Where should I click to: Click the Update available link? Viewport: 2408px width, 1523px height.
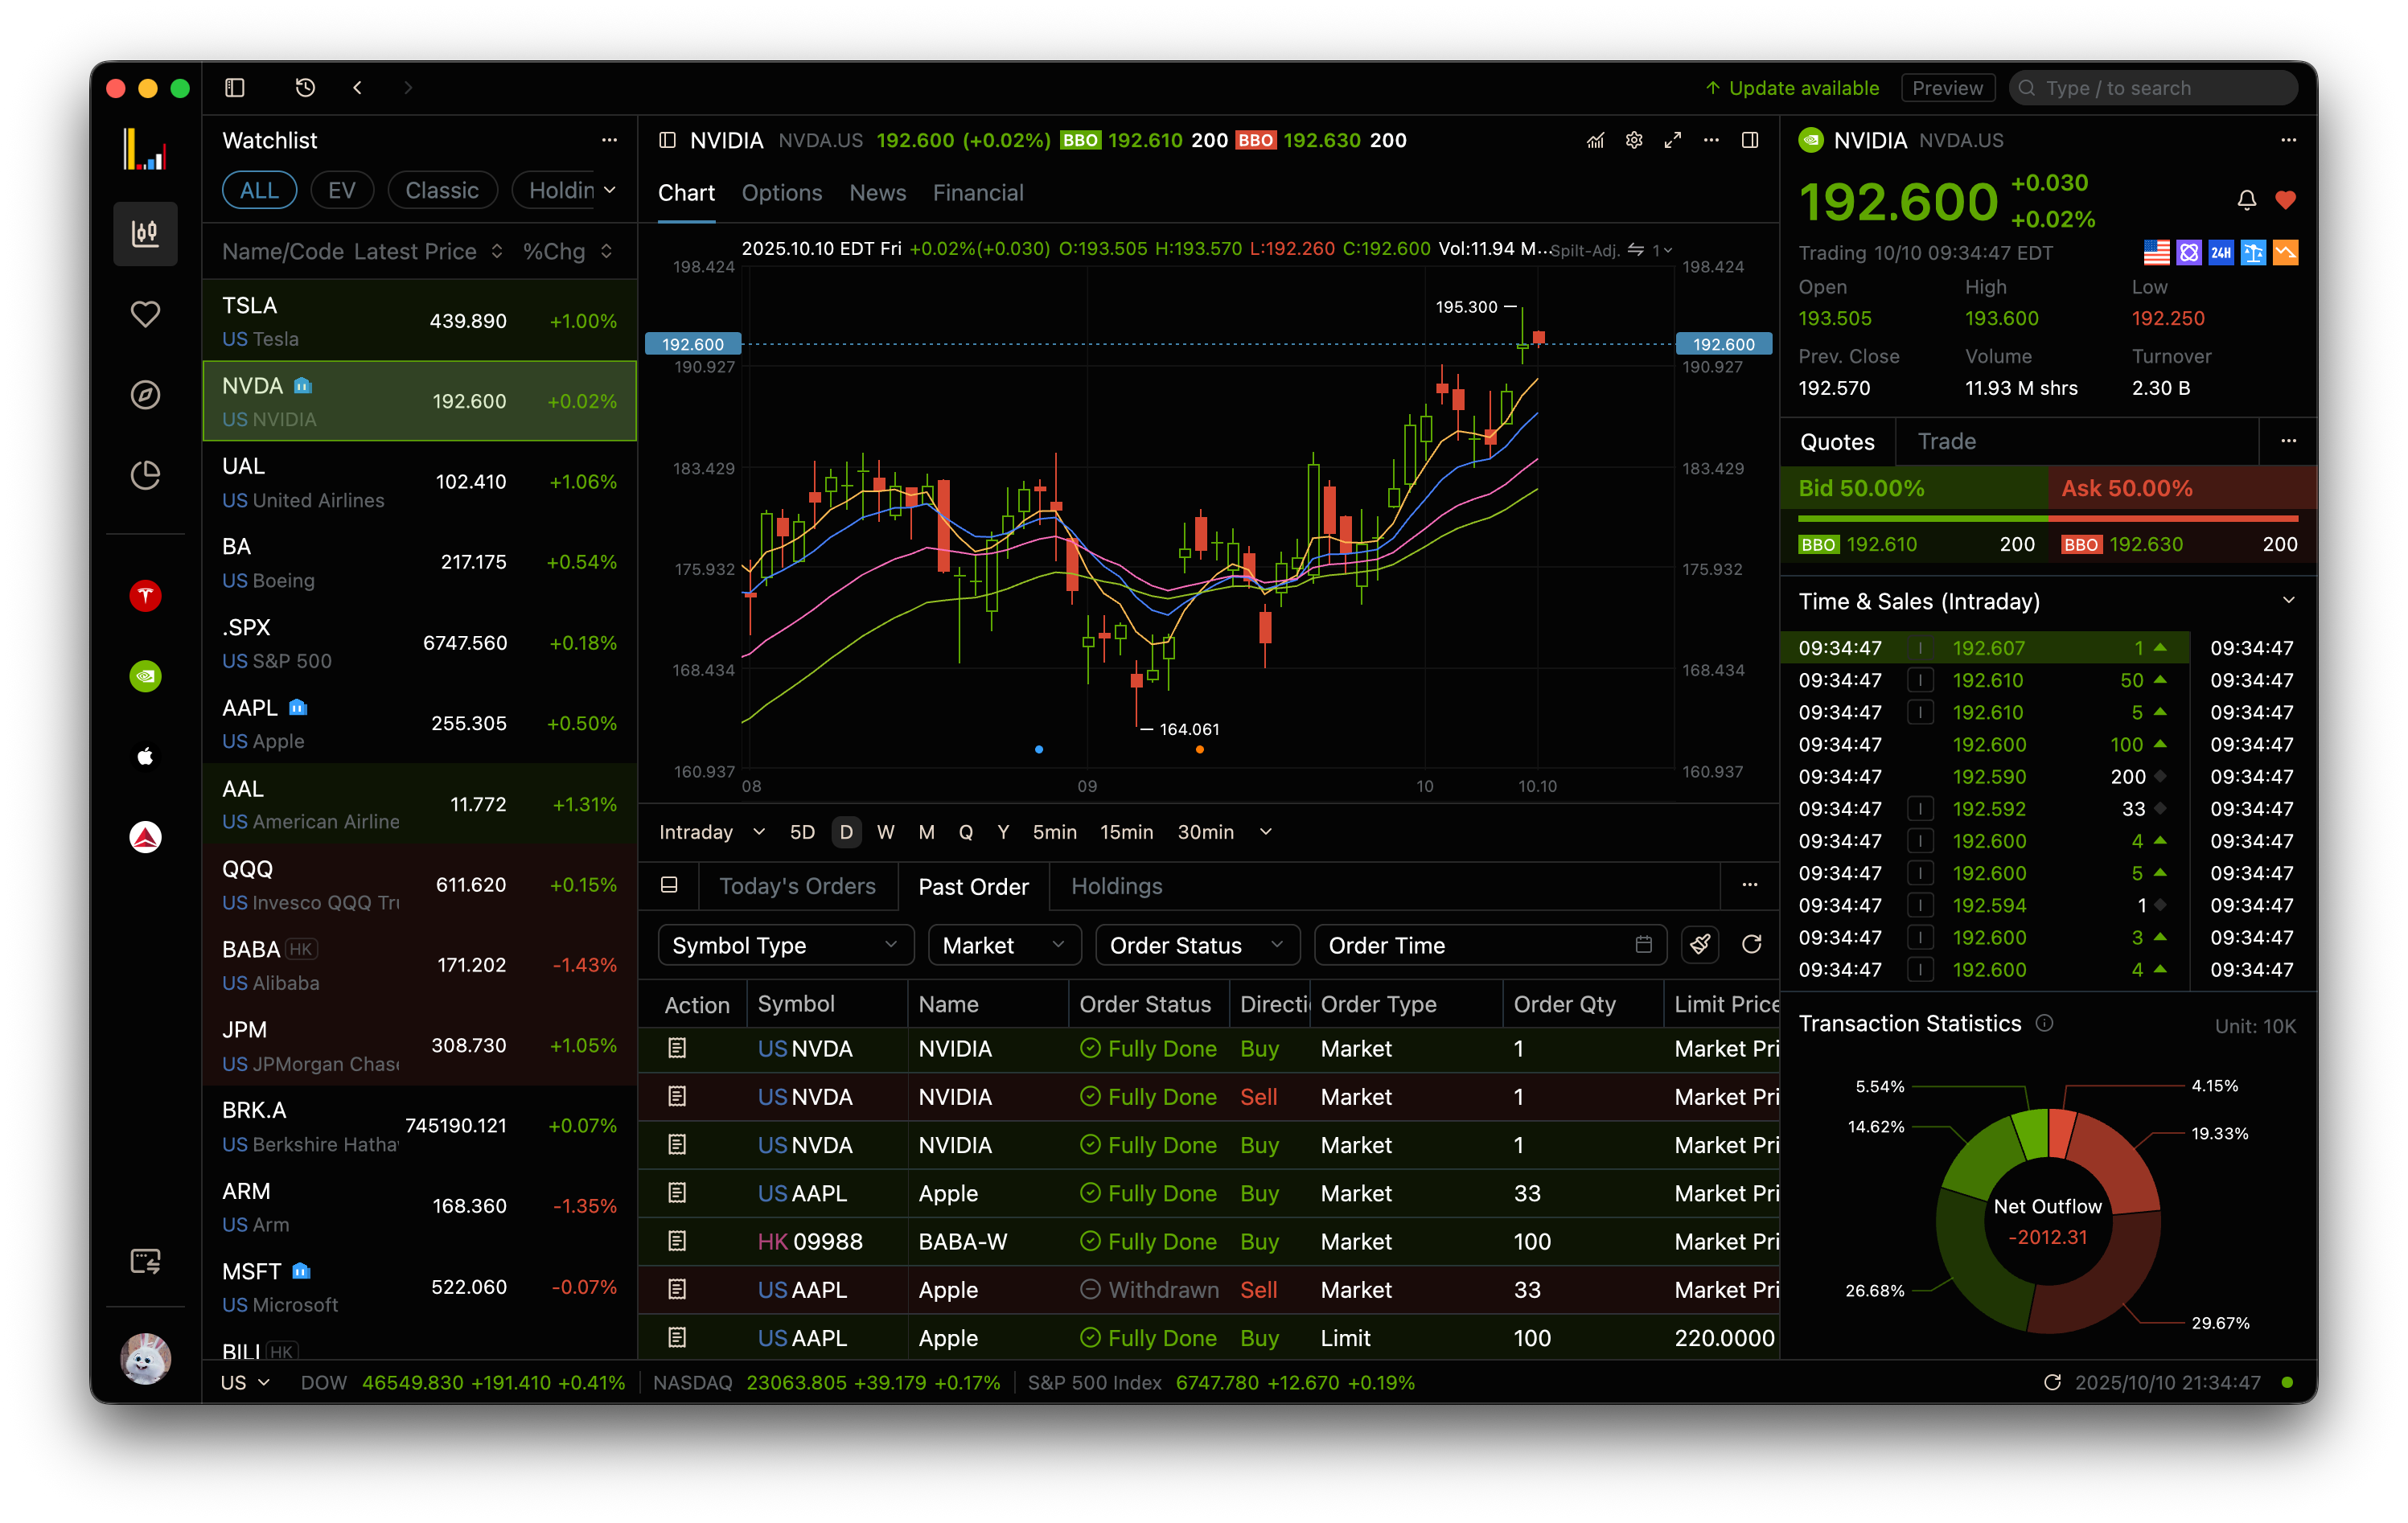[x=1803, y=87]
